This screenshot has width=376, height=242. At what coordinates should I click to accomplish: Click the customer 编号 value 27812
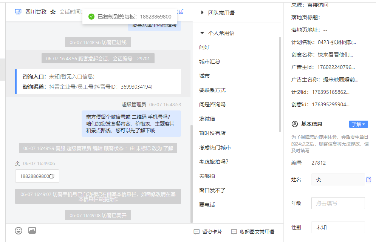319,163
